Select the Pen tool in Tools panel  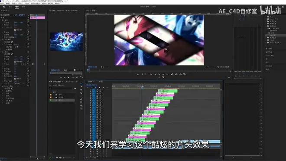(81, 99)
